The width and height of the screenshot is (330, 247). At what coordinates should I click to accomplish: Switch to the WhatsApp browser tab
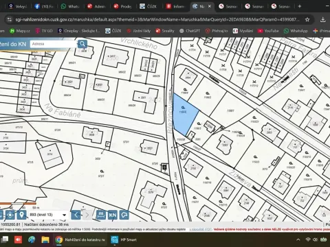point(70,6)
